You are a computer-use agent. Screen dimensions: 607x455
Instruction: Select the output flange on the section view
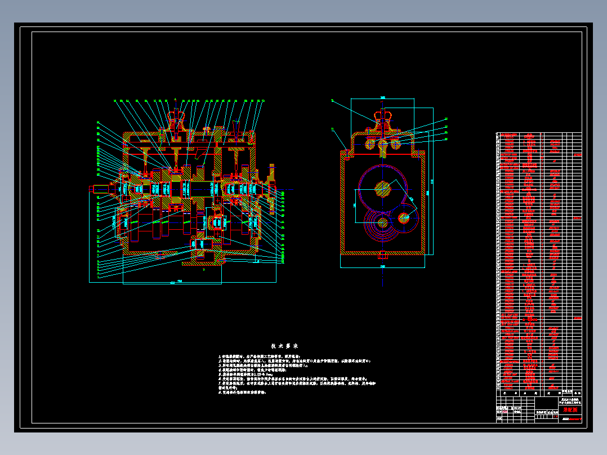point(271,189)
